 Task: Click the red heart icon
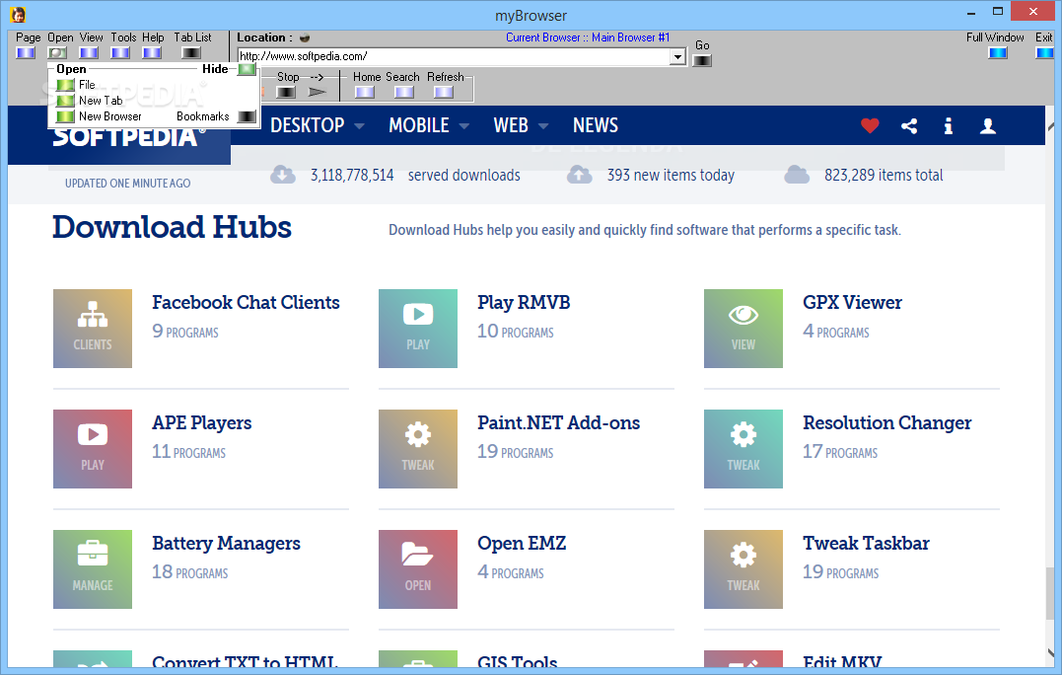pos(870,125)
